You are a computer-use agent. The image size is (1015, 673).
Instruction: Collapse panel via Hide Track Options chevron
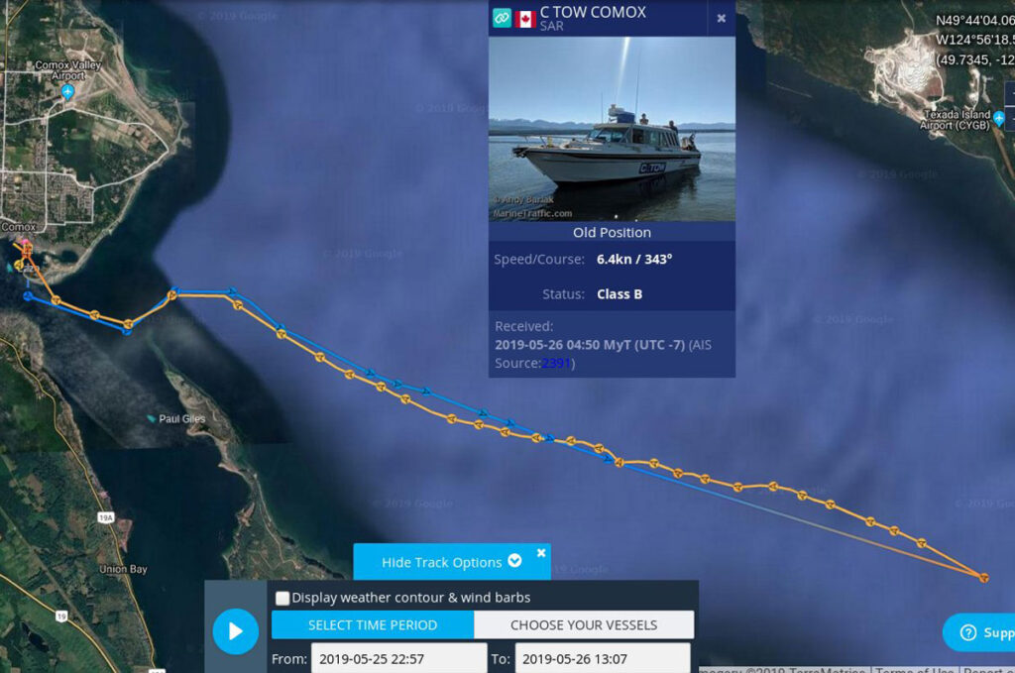(514, 560)
